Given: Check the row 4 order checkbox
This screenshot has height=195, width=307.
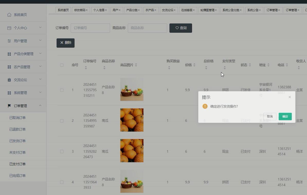Looking at the screenshot, I should coord(62,182).
